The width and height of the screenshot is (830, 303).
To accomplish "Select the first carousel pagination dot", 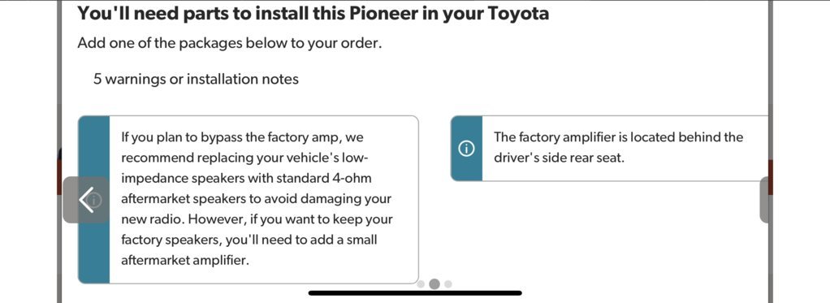I will click(421, 284).
